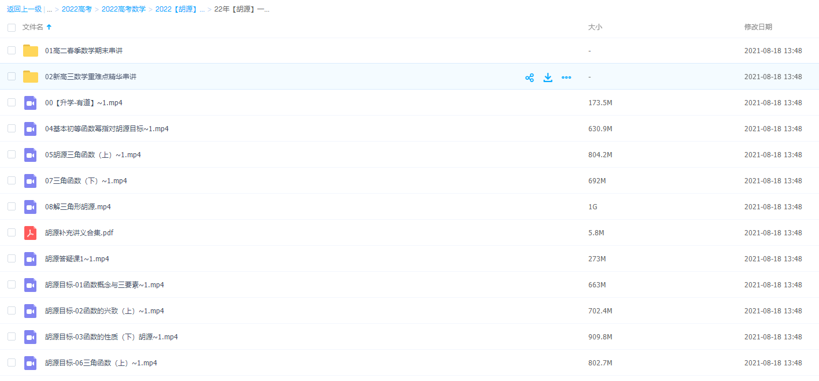Open 2022【胡源】 breadcrumb link
Image resolution: width=819 pixels, height=381 pixels.
click(180, 9)
